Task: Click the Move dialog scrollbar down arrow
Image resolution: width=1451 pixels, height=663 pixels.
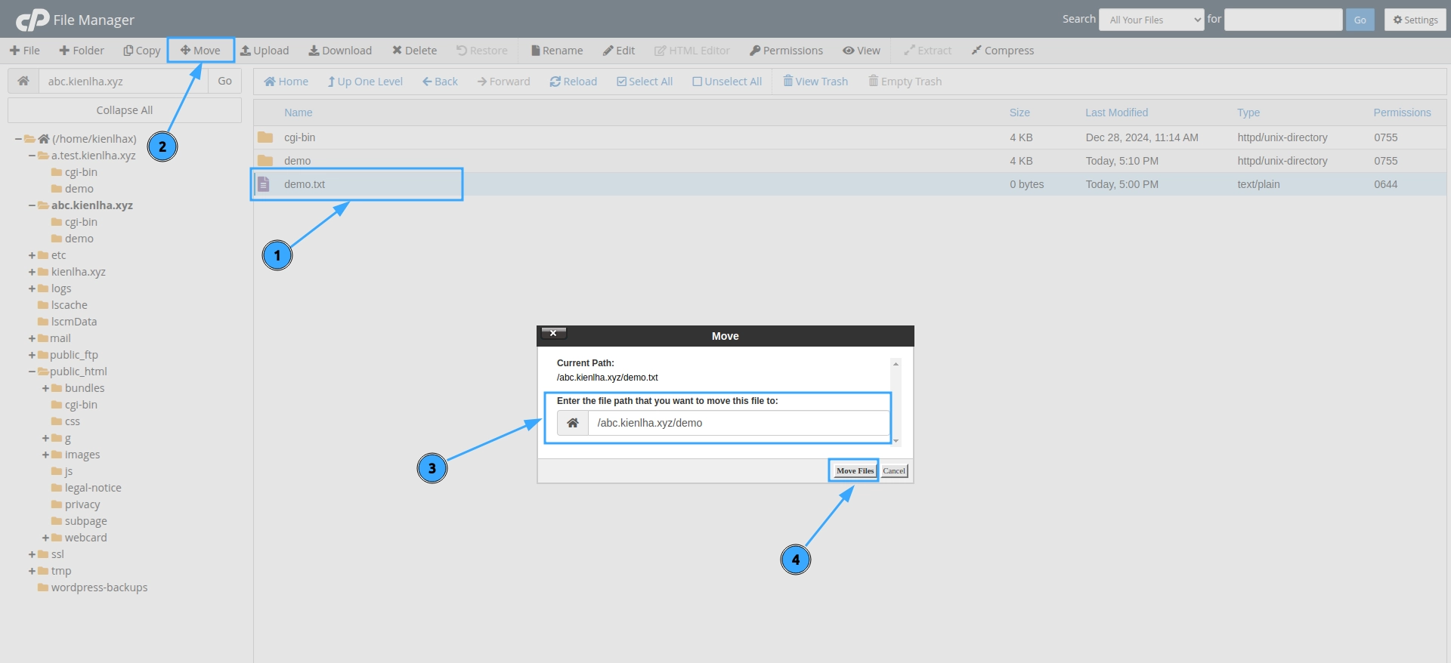Action: 896,441
